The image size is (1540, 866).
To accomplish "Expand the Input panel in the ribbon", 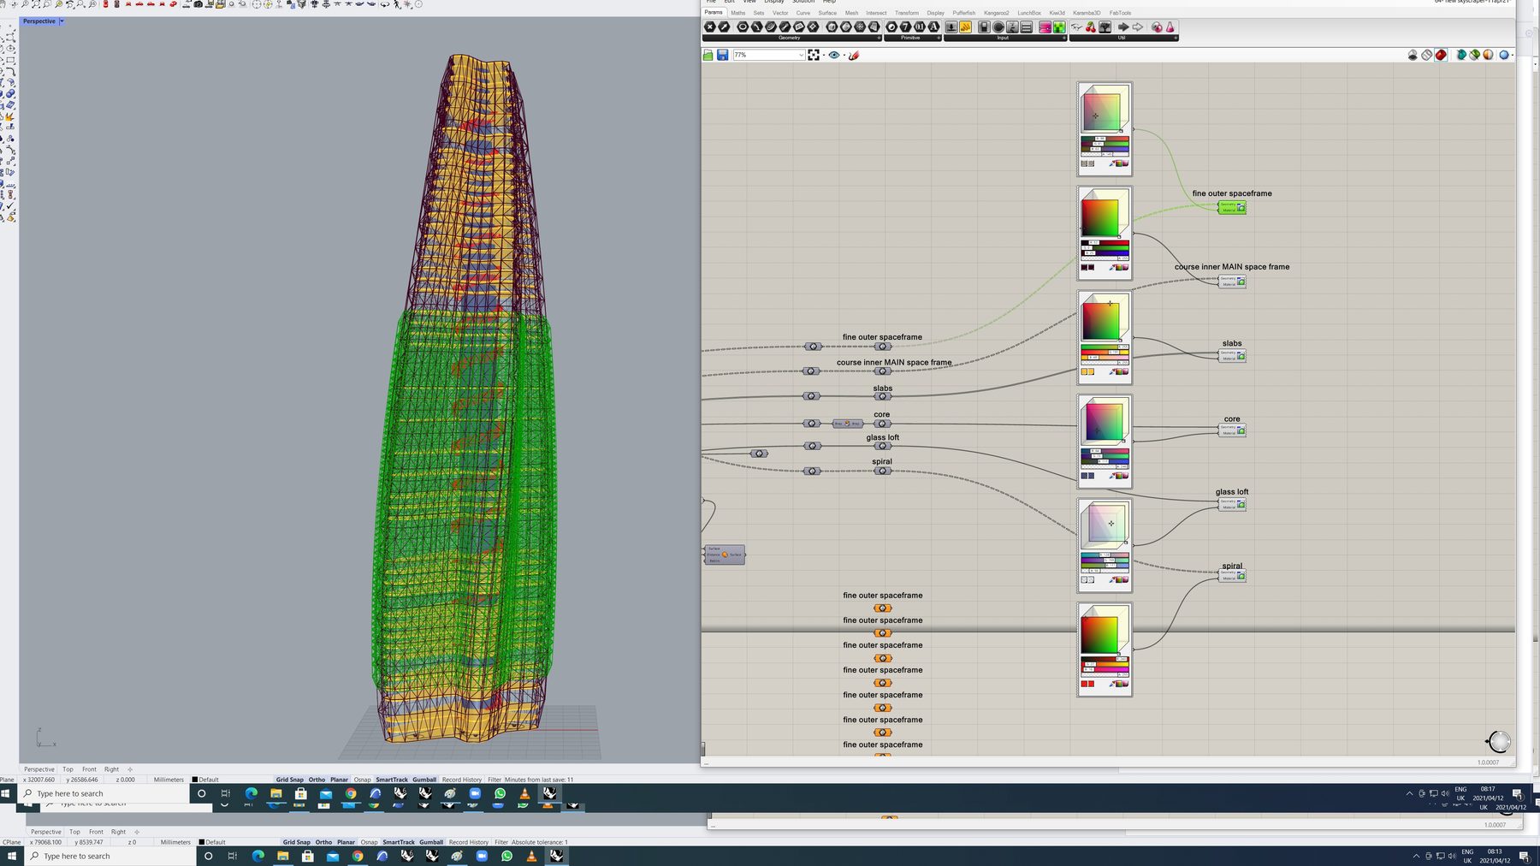I will pos(1063,38).
